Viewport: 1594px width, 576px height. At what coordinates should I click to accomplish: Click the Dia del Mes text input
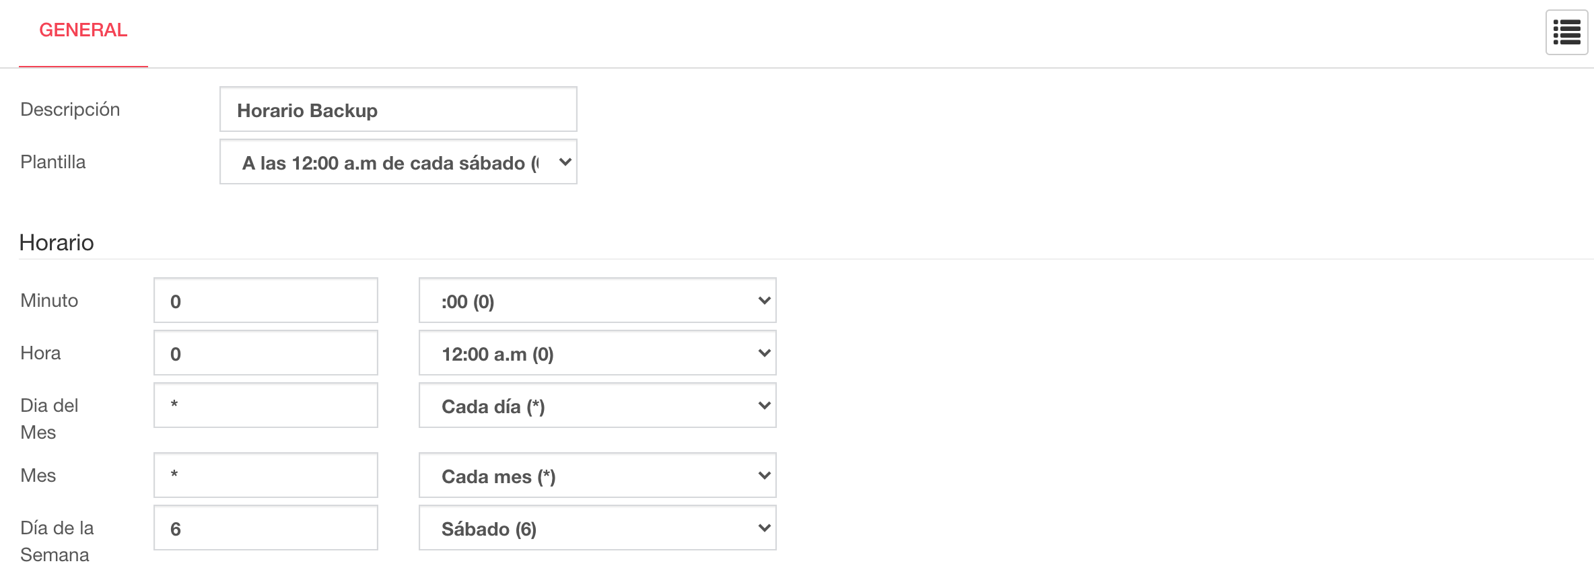265,405
